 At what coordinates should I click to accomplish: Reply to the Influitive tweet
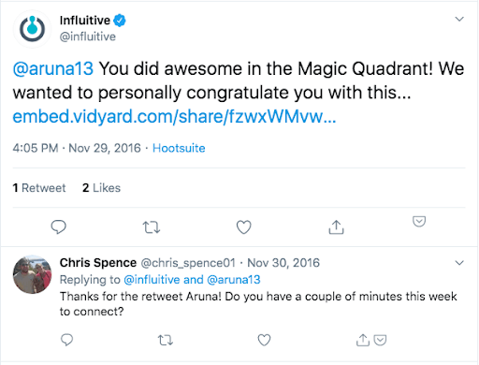click(x=58, y=226)
